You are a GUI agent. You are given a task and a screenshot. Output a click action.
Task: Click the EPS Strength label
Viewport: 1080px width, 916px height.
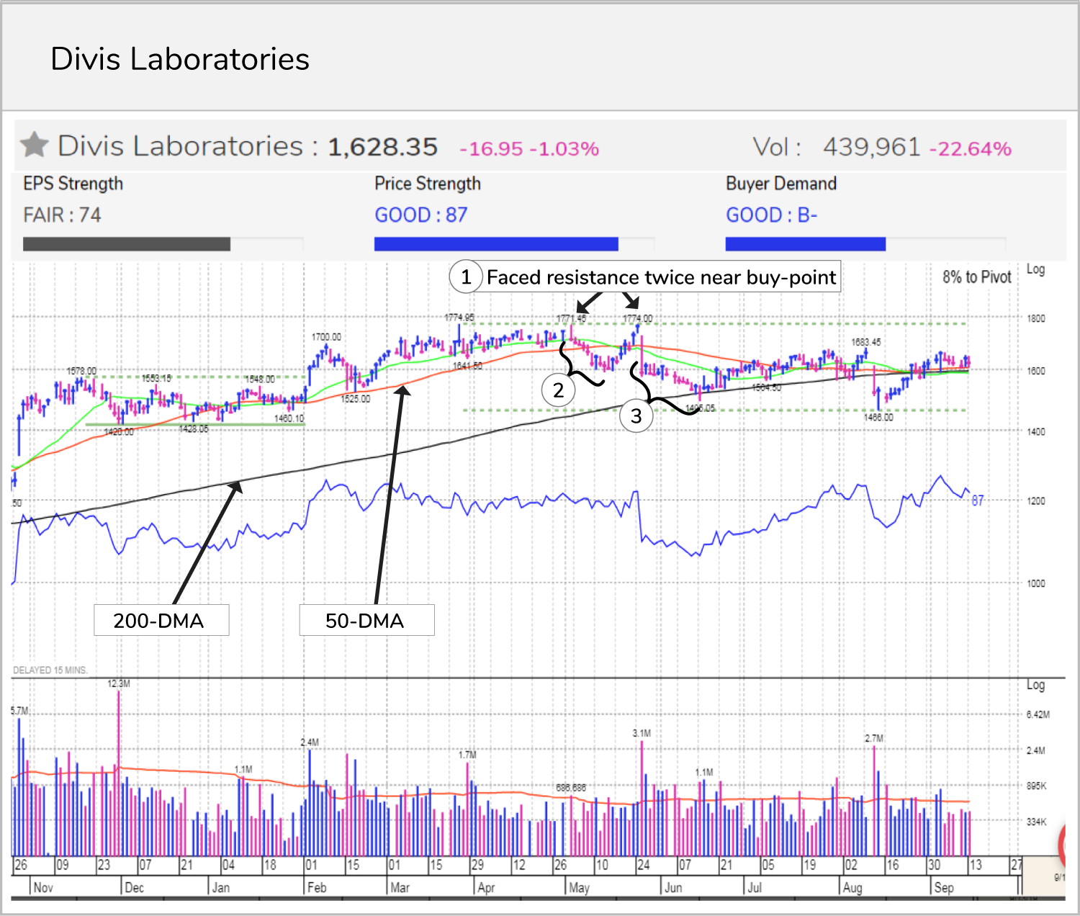(x=73, y=184)
